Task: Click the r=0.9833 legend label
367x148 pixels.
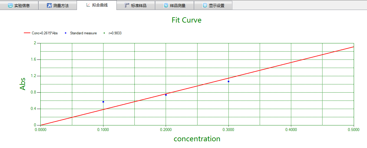Action: coord(115,33)
